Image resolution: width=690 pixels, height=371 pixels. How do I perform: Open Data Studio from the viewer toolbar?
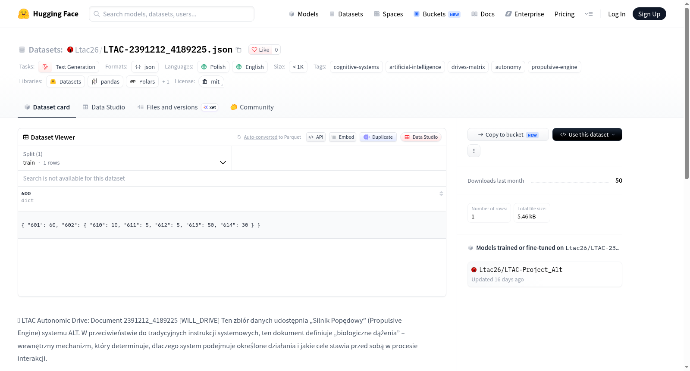[x=421, y=137]
